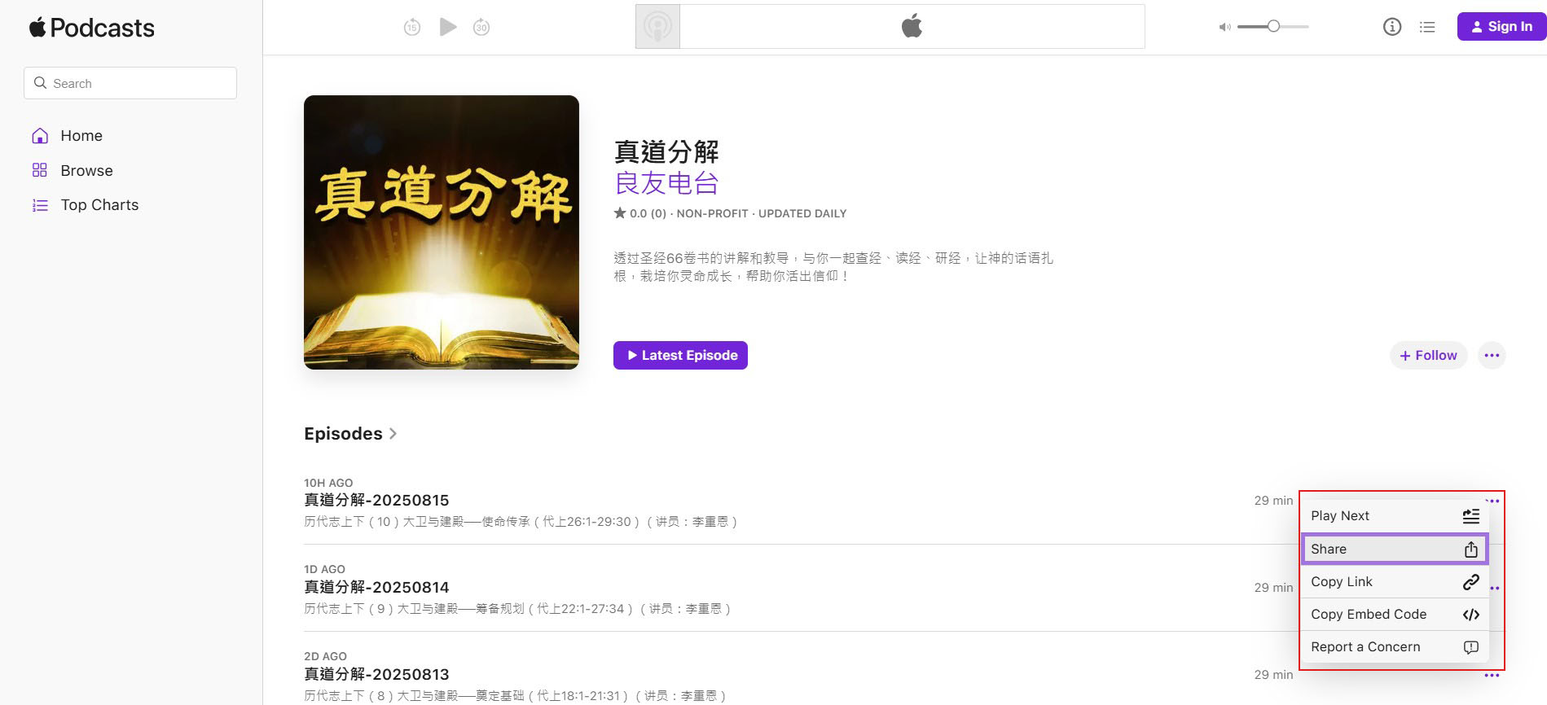Follow the podcast with Follow button
This screenshot has height=705, width=1547.
[1428, 355]
